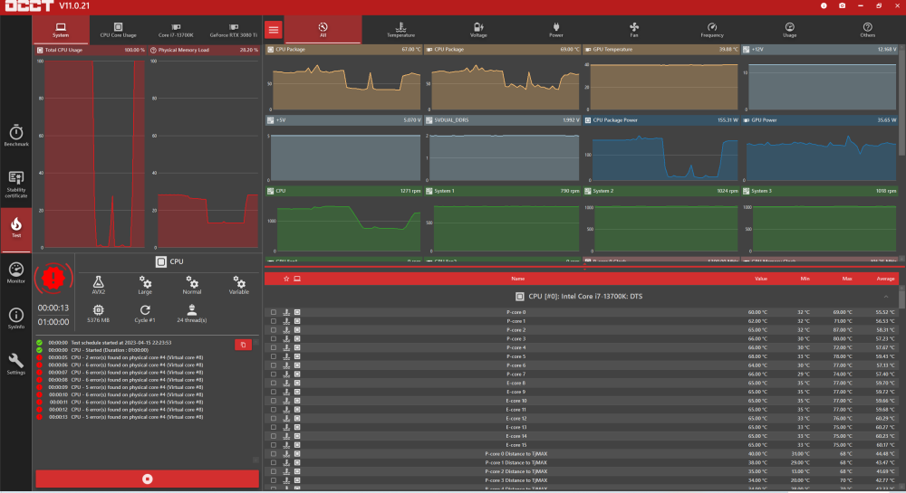This screenshot has width=906, height=493.
Task: Select the Usage sensors tab
Action: (x=789, y=30)
